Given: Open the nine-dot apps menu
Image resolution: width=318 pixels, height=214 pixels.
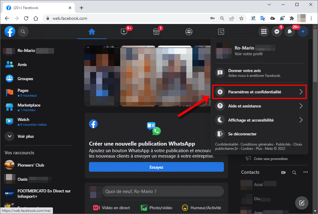Looking at the screenshot, I should pos(264,32).
